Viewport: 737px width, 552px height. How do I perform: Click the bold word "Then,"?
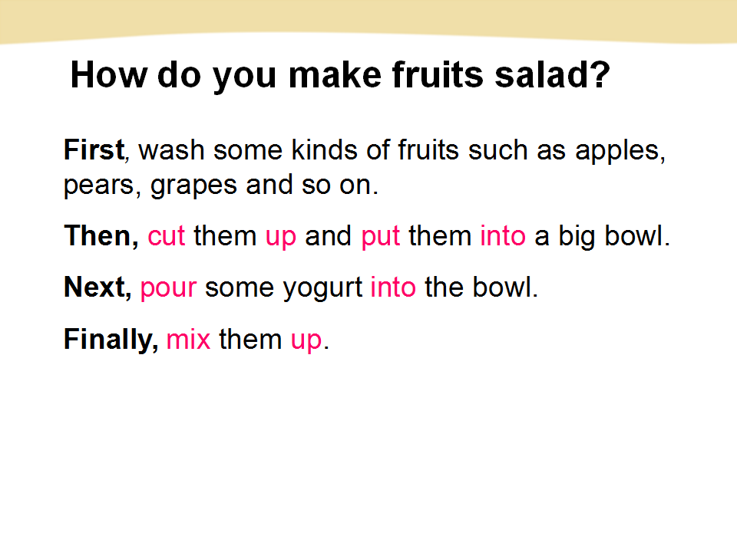(101, 236)
